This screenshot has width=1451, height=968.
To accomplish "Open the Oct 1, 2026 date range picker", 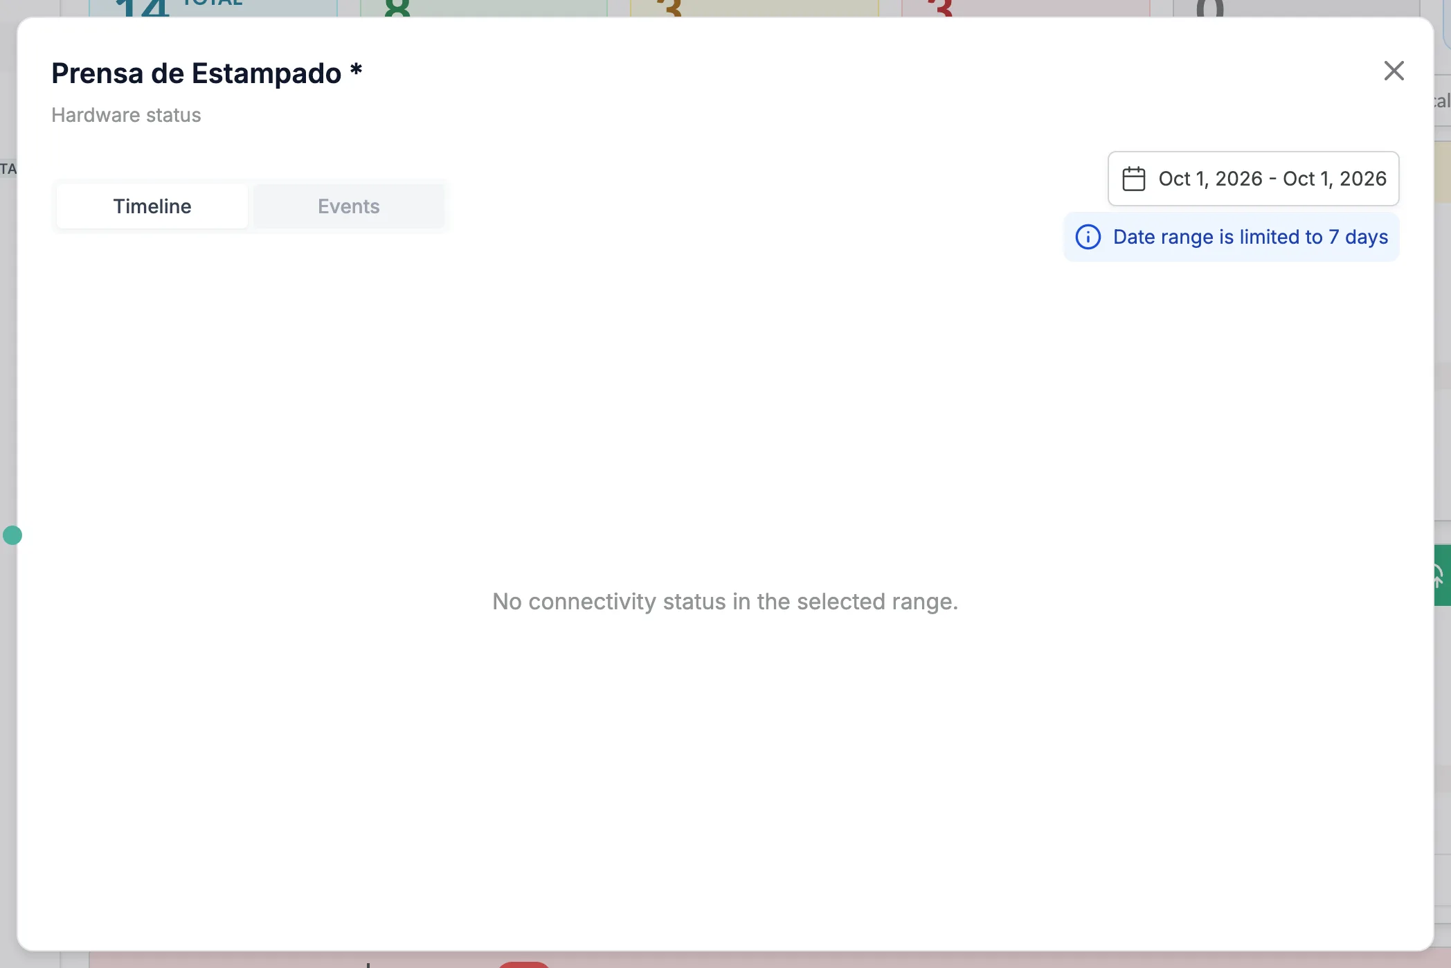I will (1253, 179).
